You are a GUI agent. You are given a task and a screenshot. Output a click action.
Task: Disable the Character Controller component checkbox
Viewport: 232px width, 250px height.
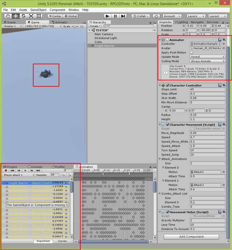tap(167, 85)
